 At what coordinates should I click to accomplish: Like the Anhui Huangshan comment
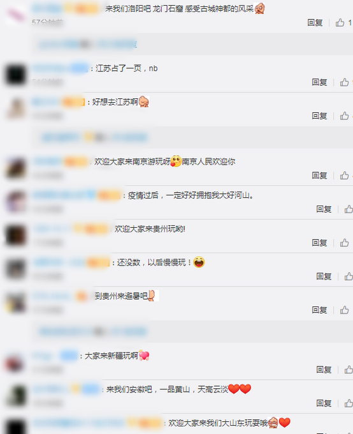[x=349, y=403]
